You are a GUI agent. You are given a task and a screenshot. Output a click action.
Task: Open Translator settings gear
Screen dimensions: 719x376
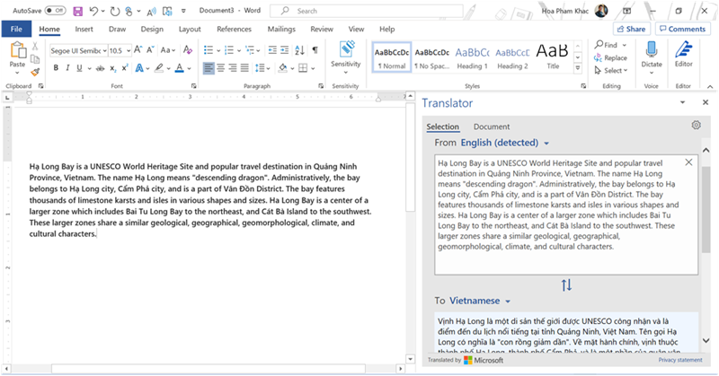pyautogui.click(x=696, y=126)
